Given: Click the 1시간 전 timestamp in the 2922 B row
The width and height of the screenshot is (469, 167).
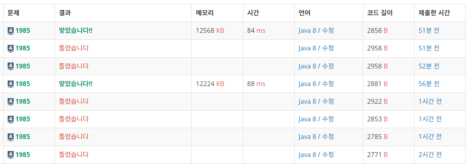Looking at the screenshot, I should tap(430, 102).
